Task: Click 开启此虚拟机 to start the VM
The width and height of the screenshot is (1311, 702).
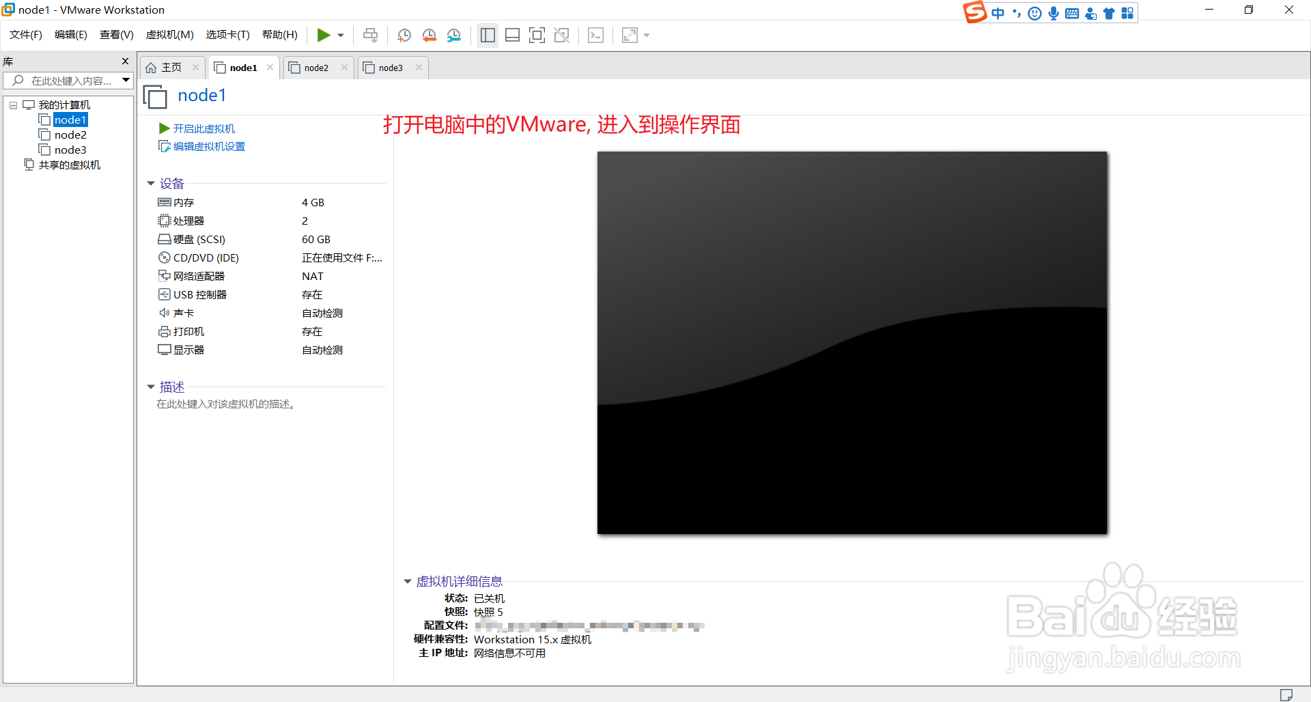Action: click(x=203, y=128)
